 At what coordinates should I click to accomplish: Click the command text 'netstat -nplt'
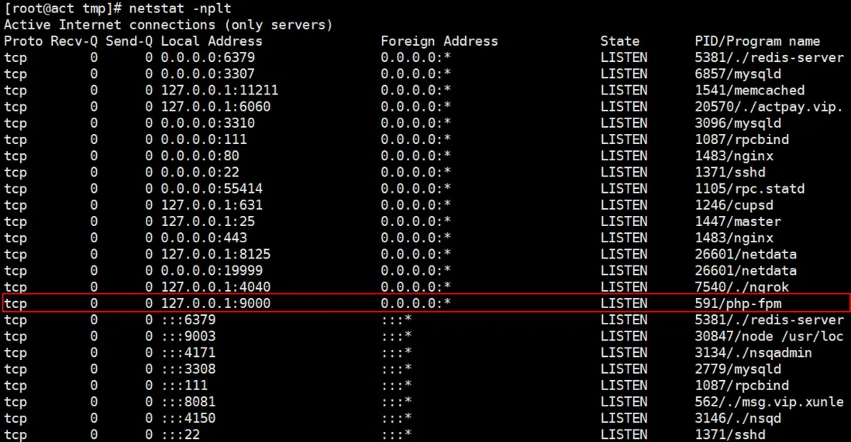(180, 9)
